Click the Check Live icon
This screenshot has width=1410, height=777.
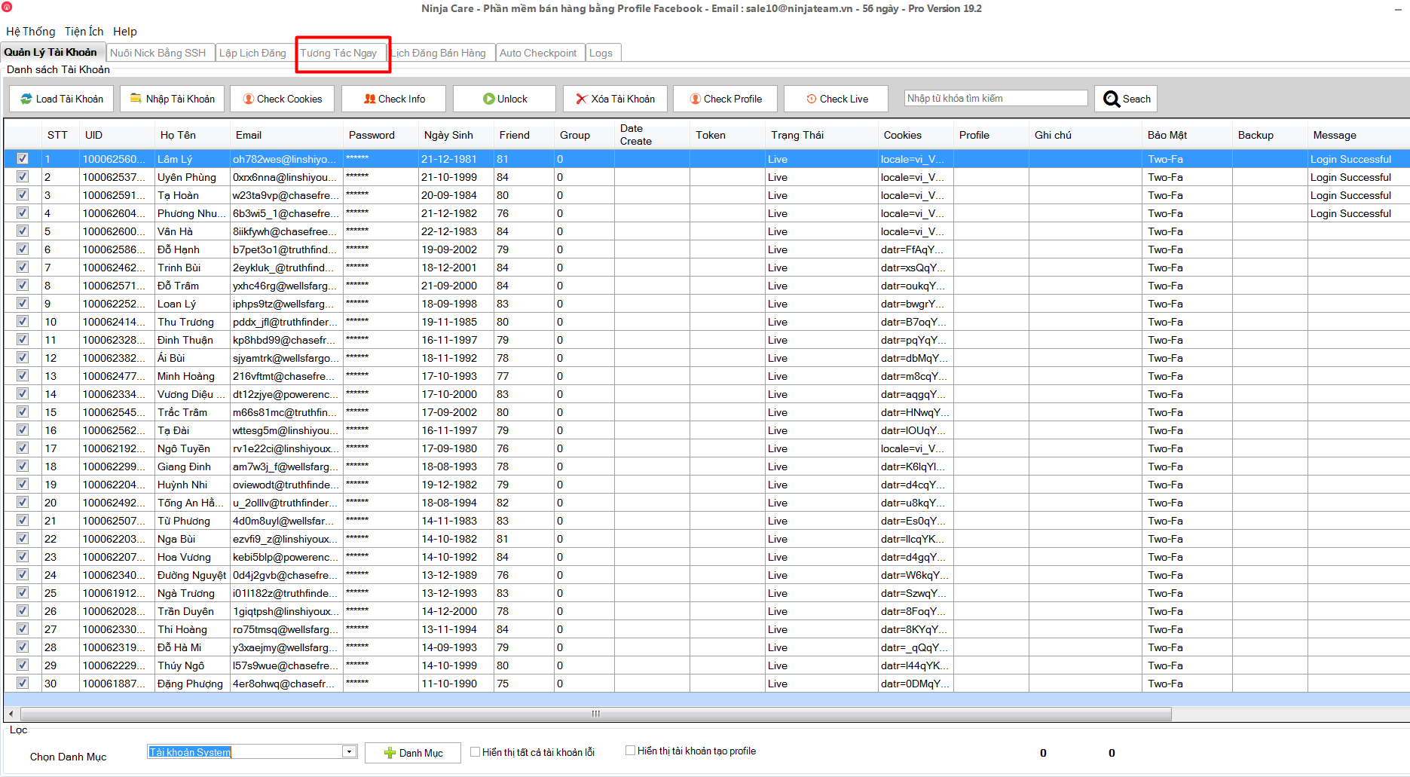coord(812,99)
